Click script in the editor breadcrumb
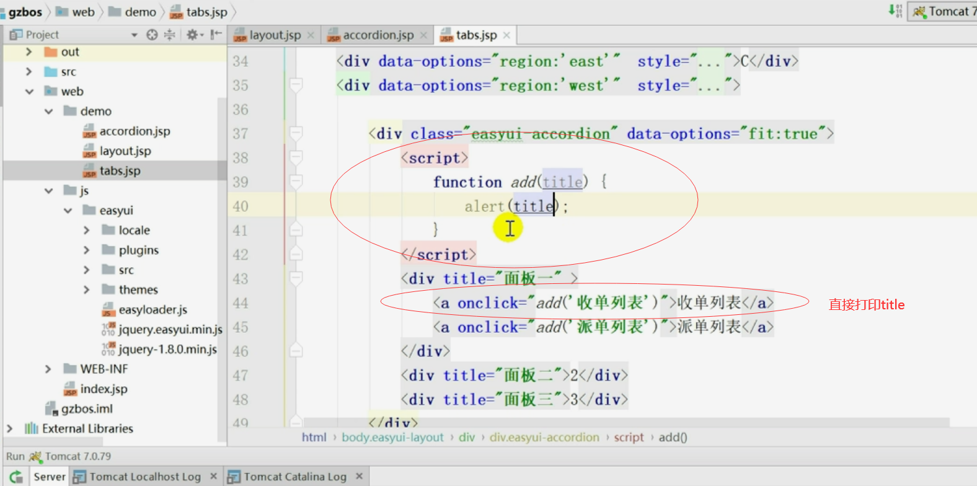 pos(629,438)
